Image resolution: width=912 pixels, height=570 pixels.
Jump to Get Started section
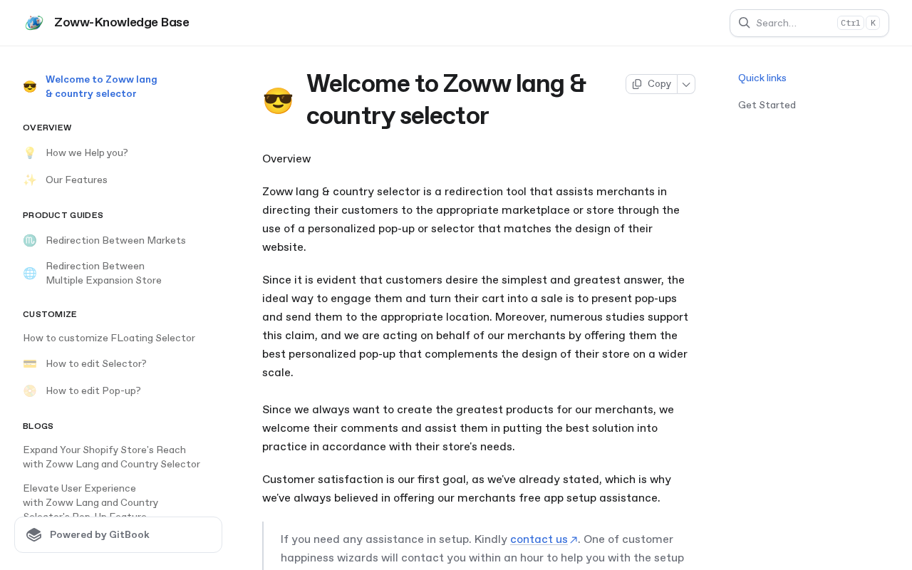767,105
